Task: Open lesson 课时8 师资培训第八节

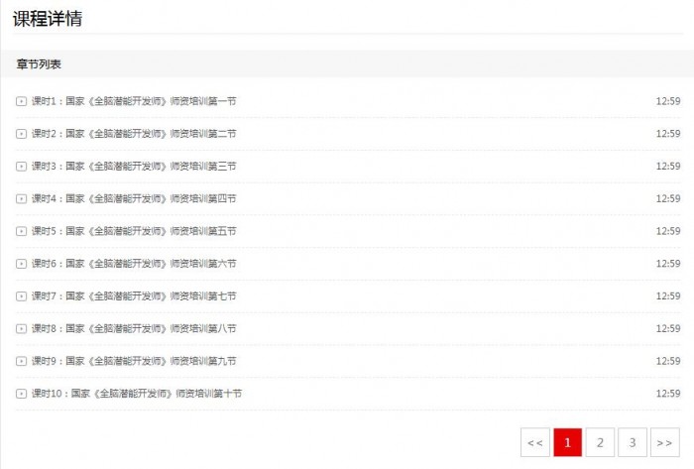Action: tap(134, 329)
